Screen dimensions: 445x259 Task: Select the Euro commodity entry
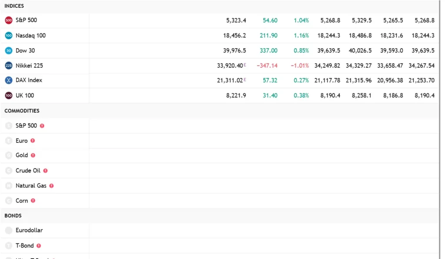pos(22,140)
